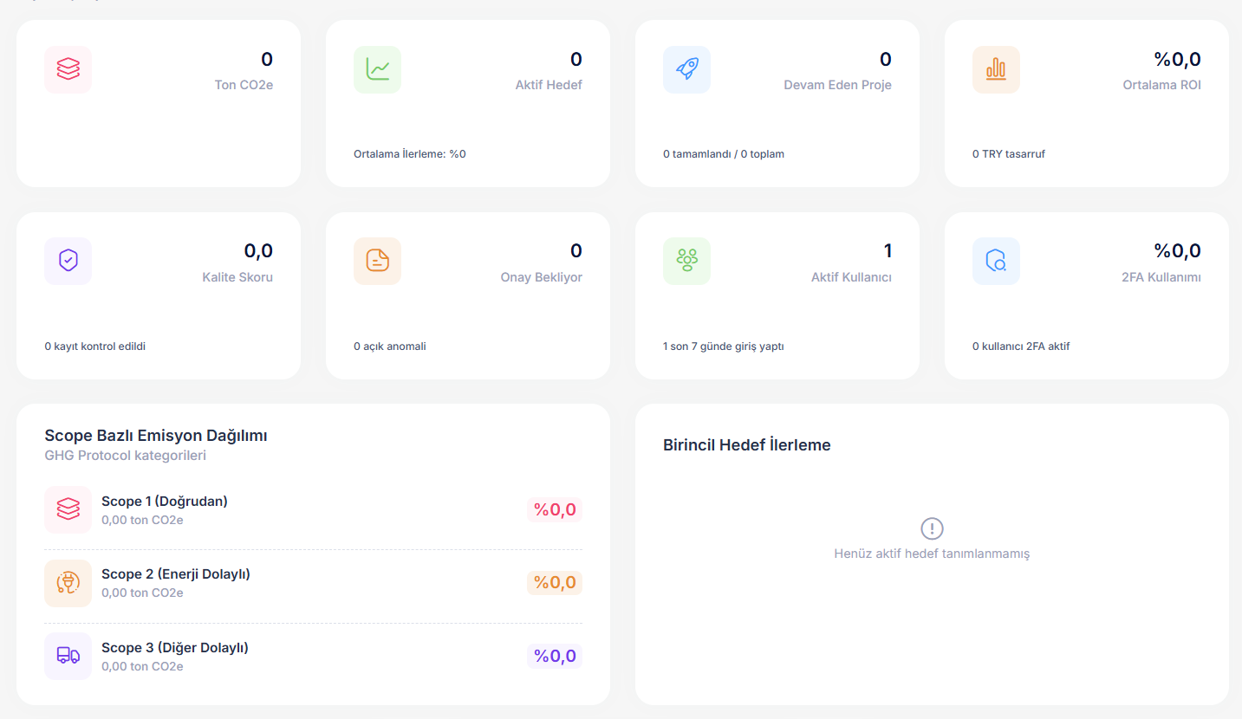Screen dimensions: 1242x719
Task: Click the Kalite Skoru value '0,0'
Action: pyautogui.click(x=258, y=251)
